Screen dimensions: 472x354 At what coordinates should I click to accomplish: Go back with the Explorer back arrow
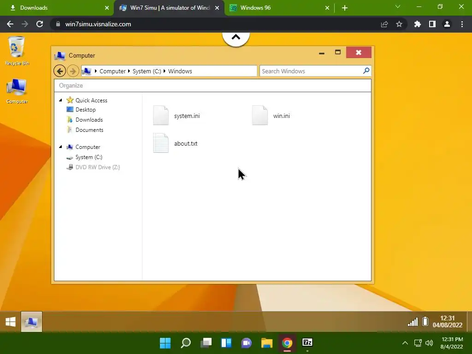[x=59, y=71]
